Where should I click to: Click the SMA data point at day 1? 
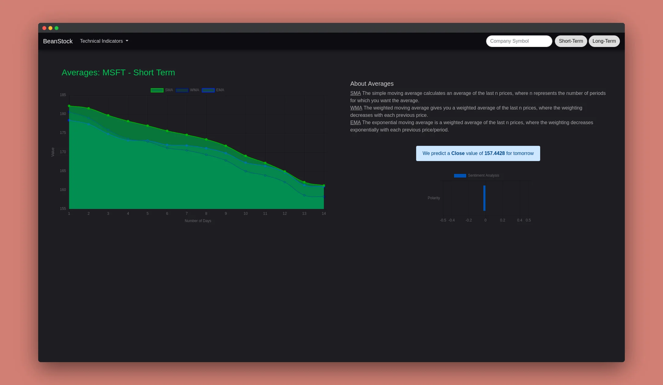69,106
